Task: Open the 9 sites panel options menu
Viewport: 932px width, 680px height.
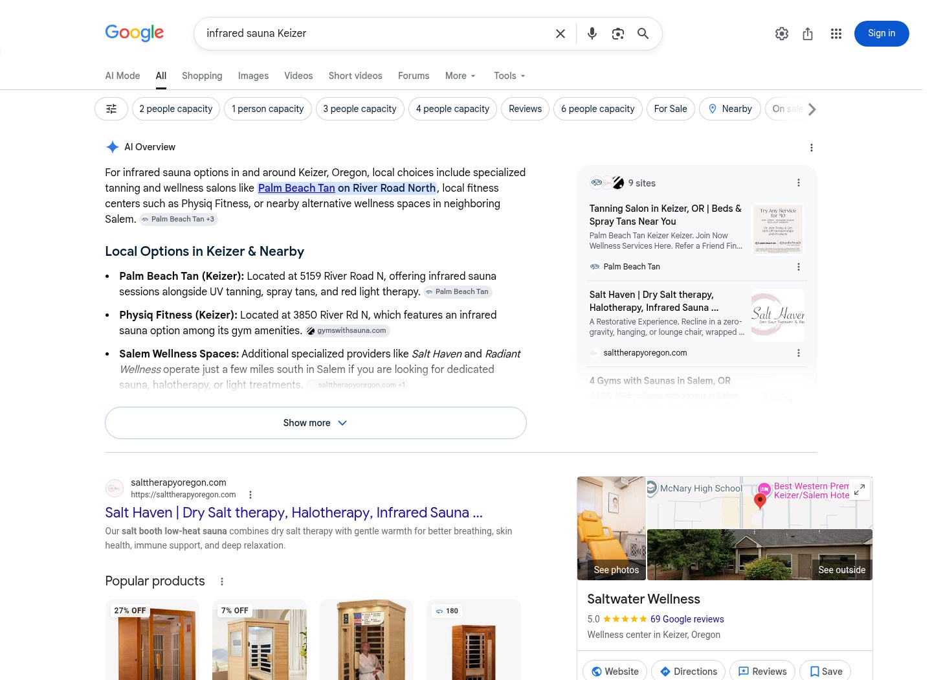Action: [x=799, y=183]
